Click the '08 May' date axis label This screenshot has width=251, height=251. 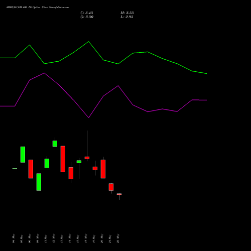(x=38, y=238)
